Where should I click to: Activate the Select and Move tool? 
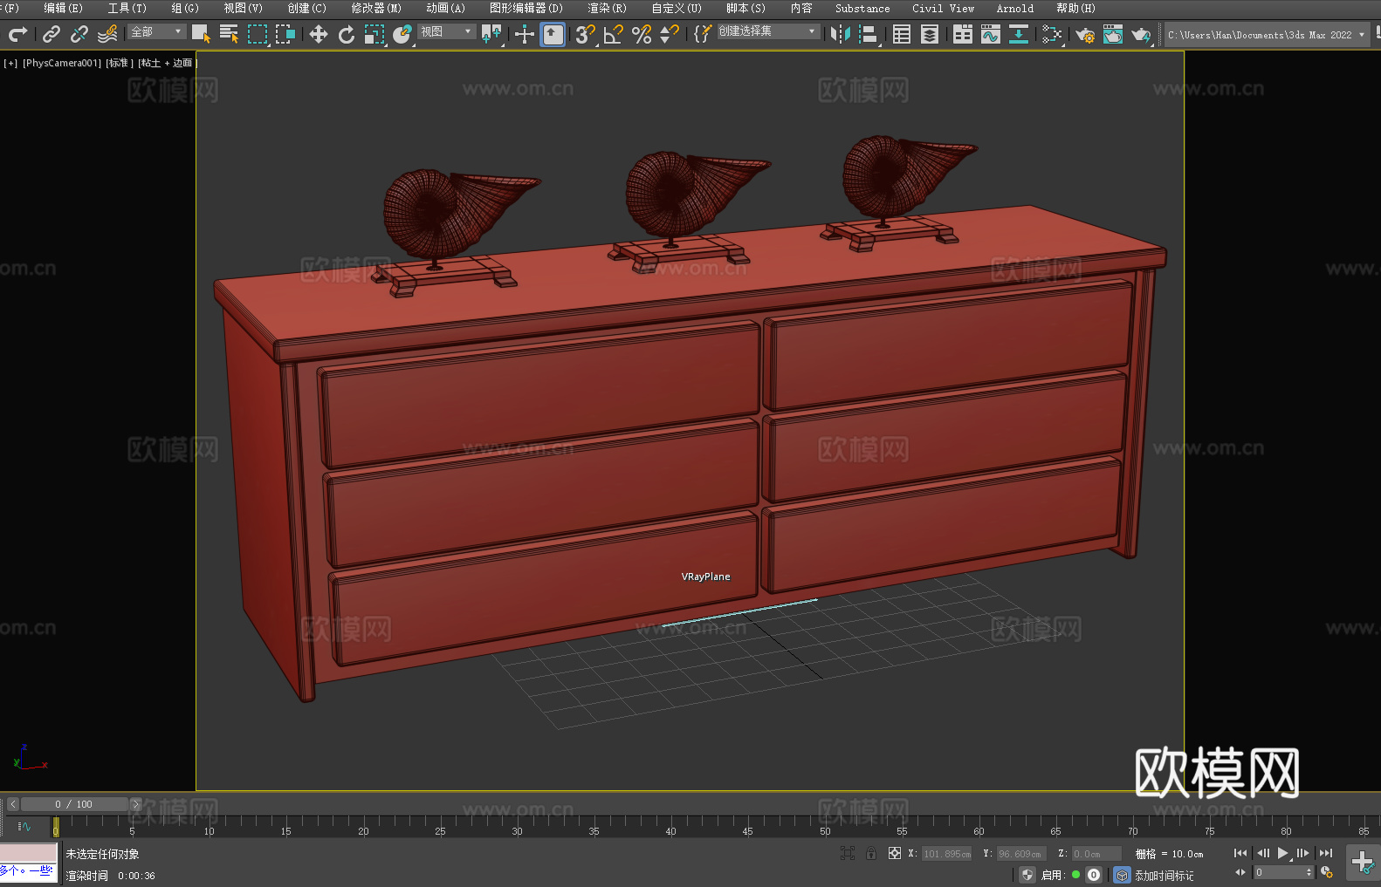(319, 34)
